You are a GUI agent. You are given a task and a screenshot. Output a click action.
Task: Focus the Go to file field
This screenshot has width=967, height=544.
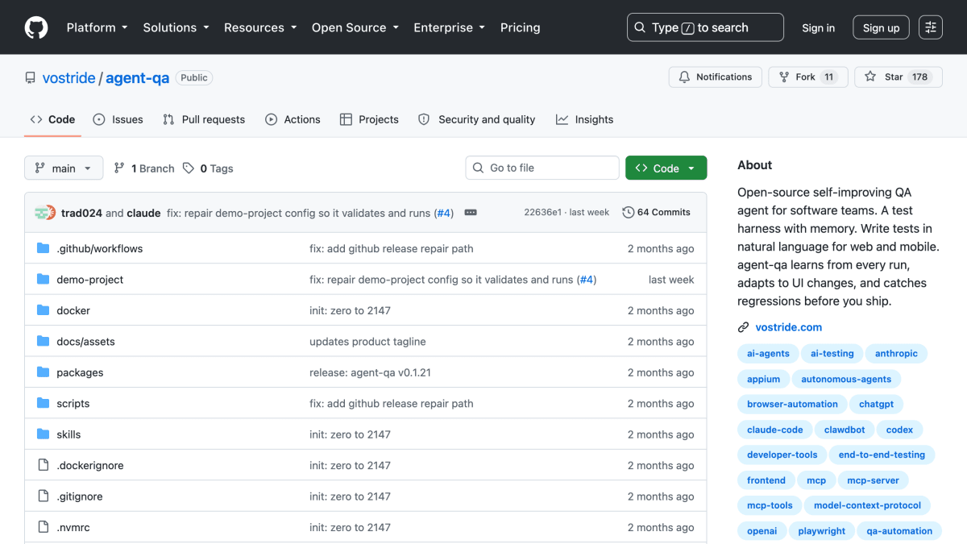tap(542, 168)
